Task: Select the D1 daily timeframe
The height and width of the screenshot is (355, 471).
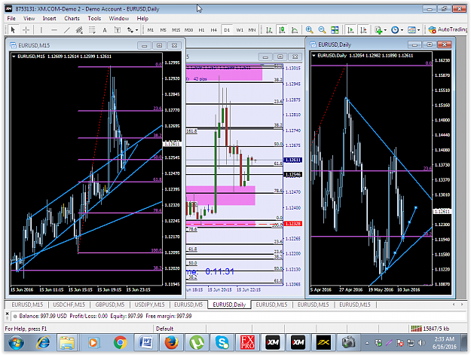Action: click(227, 30)
